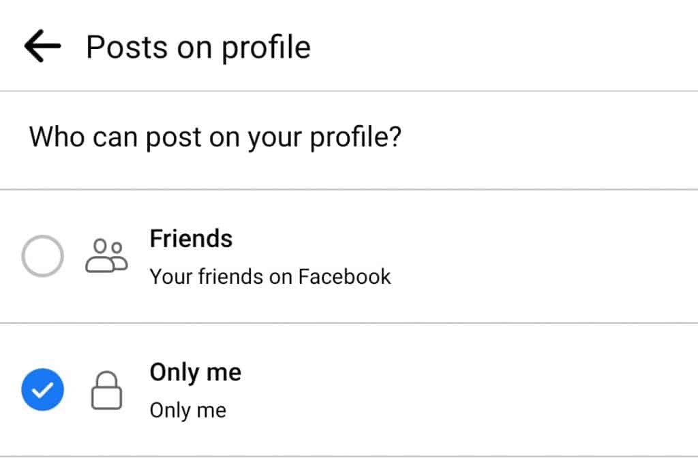Click the Only me description text

(187, 410)
